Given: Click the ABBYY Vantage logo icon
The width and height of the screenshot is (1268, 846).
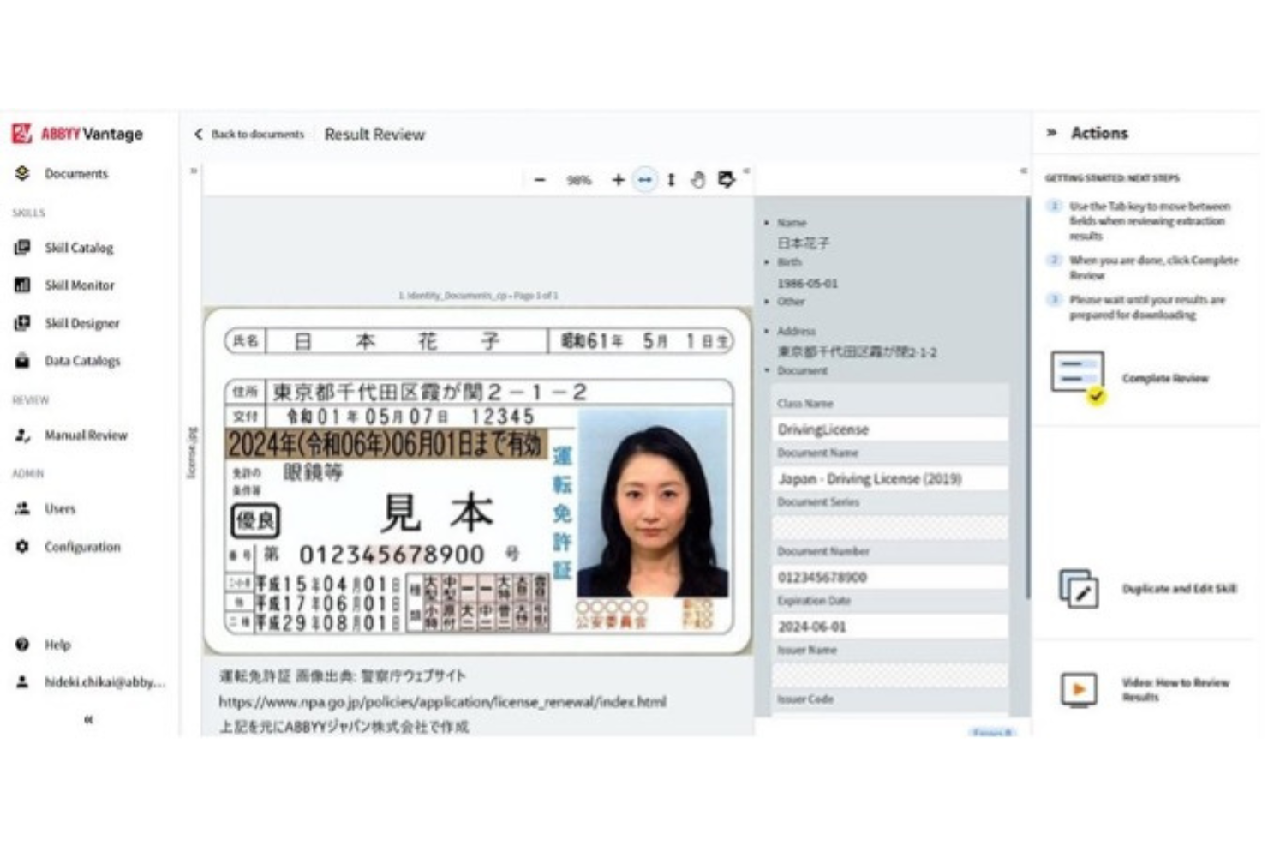Looking at the screenshot, I should coord(21,134).
